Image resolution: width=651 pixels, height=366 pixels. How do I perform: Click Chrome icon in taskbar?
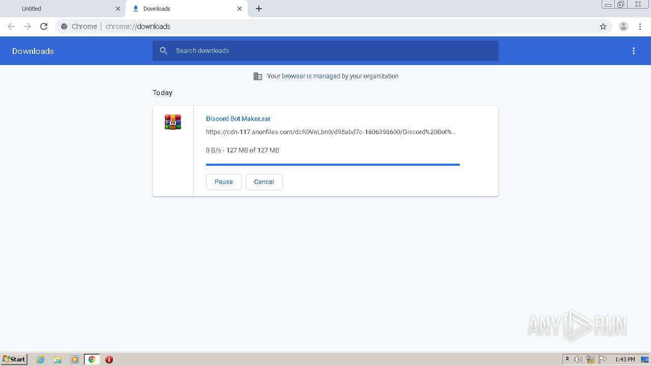92,359
